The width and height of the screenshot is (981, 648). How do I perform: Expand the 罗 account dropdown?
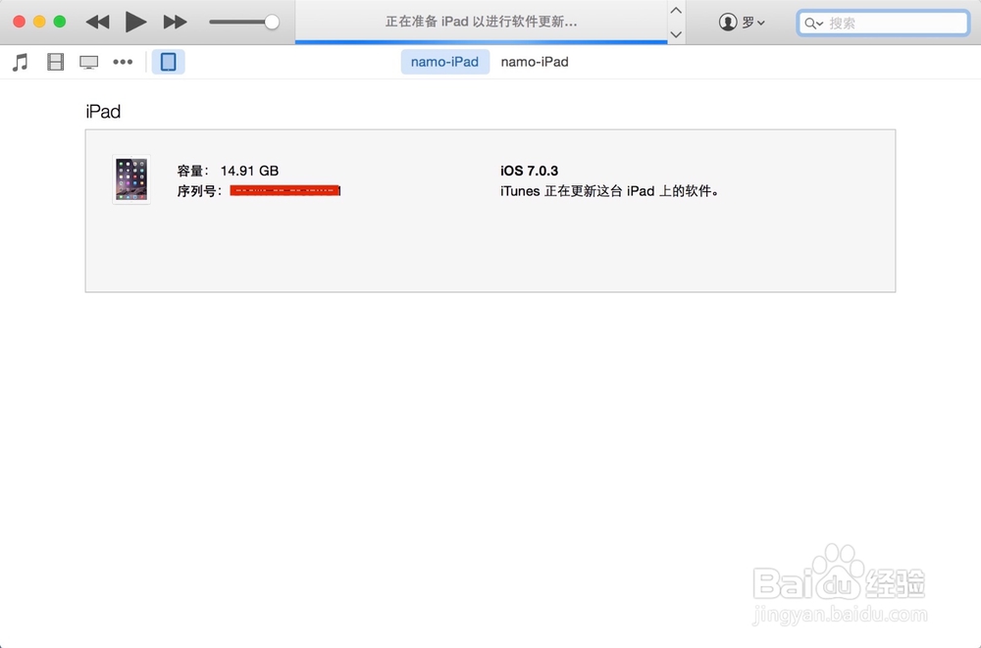[761, 23]
